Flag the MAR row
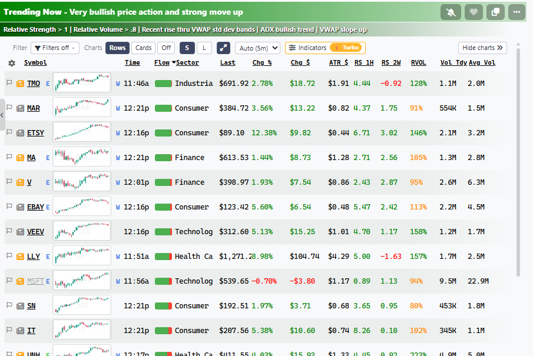Viewport: 533px width, 356px height. pos(9,107)
